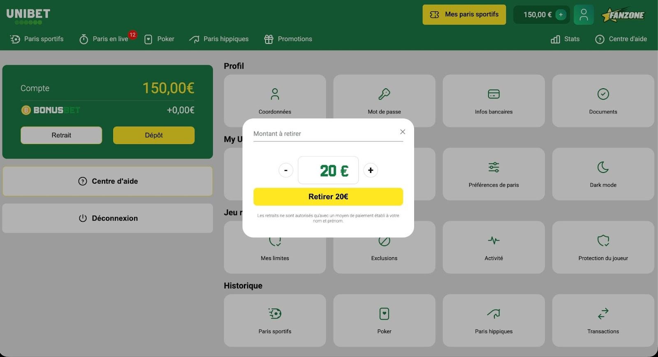The height and width of the screenshot is (357, 658).
Task: Open Transactions history card
Action: pos(603,320)
